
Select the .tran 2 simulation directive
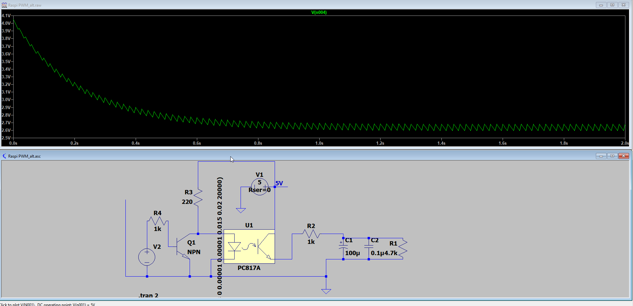[148, 295]
